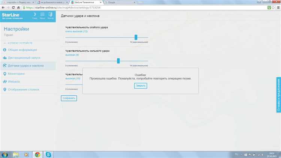Click the weak shock sensitivity slider handle
This screenshot has height=158, width=281.
tap(136, 37)
